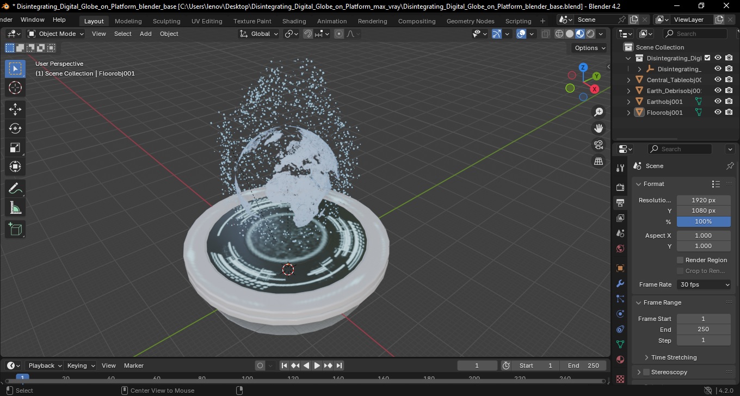The height and width of the screenshot is (396, 740).
Task: Toggle proportional editing button
Action: 339,34
